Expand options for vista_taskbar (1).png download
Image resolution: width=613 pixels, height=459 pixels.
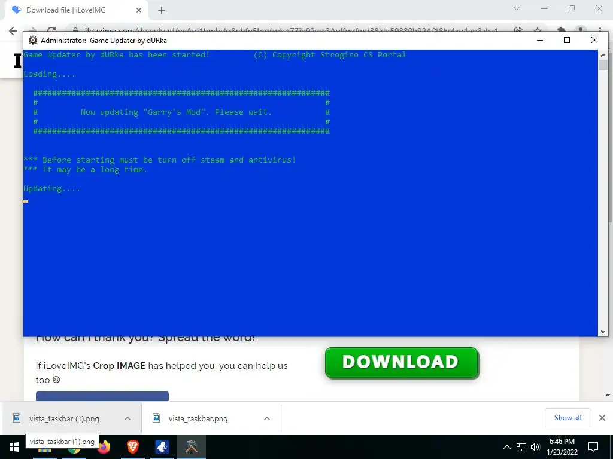[x=128, y=418]
